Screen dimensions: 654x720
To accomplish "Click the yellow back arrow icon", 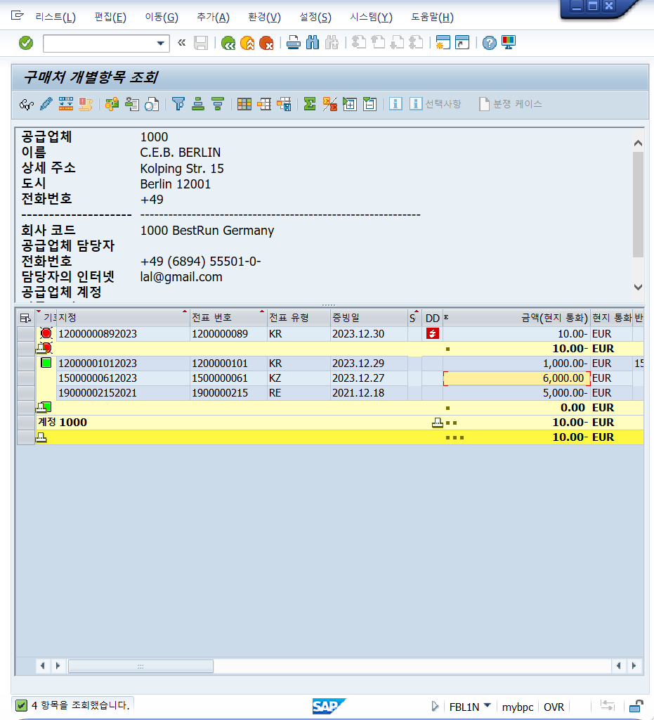I will 247,43.
